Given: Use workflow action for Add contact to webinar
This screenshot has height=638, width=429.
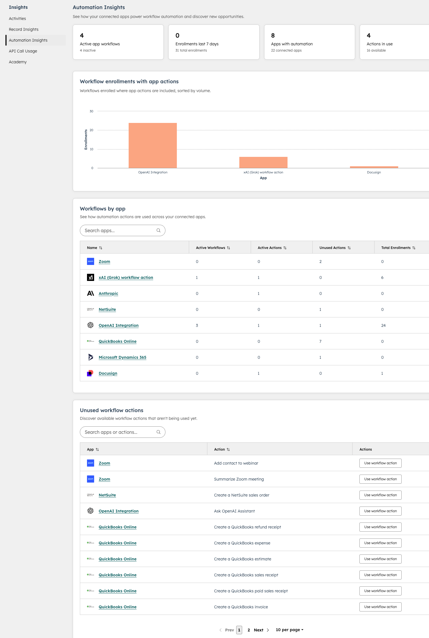Looking at the screenshot, I should click(380, 463).
